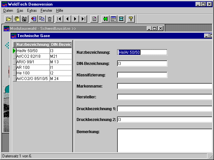Viewport: 214px width, 160px height.
Task: Click the document page toolbar icon
Action: click(x=94, y=19)
